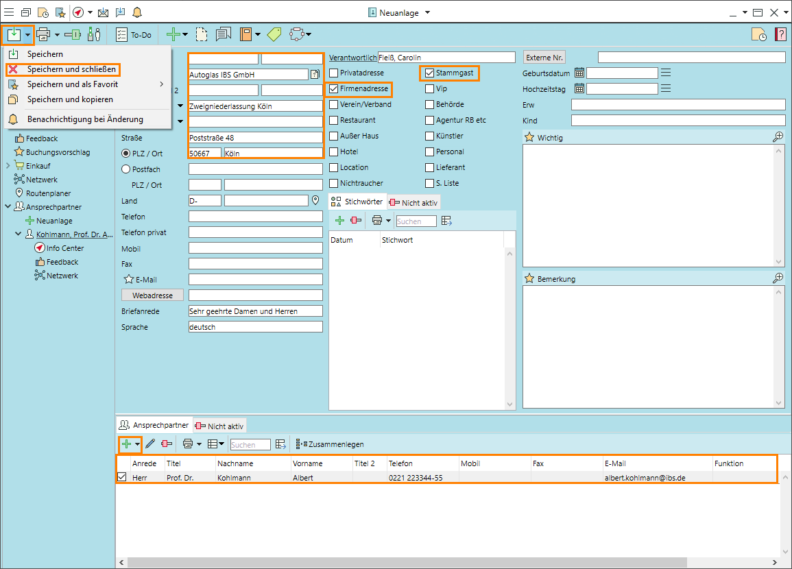
Task: Click the map pin icon beside Land
Action: click(x=315, y=201)
